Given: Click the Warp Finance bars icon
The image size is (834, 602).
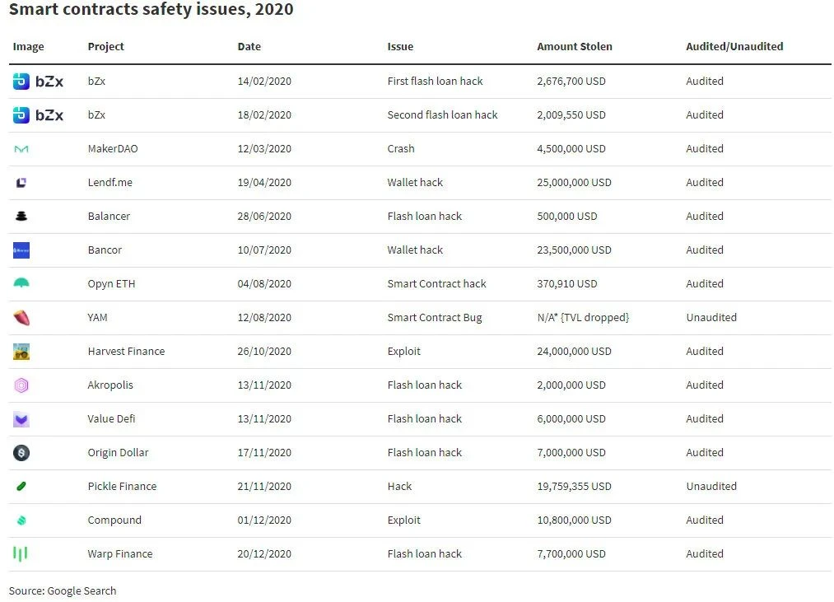Looking at the screenshot, I should click(x=21, y=554).
